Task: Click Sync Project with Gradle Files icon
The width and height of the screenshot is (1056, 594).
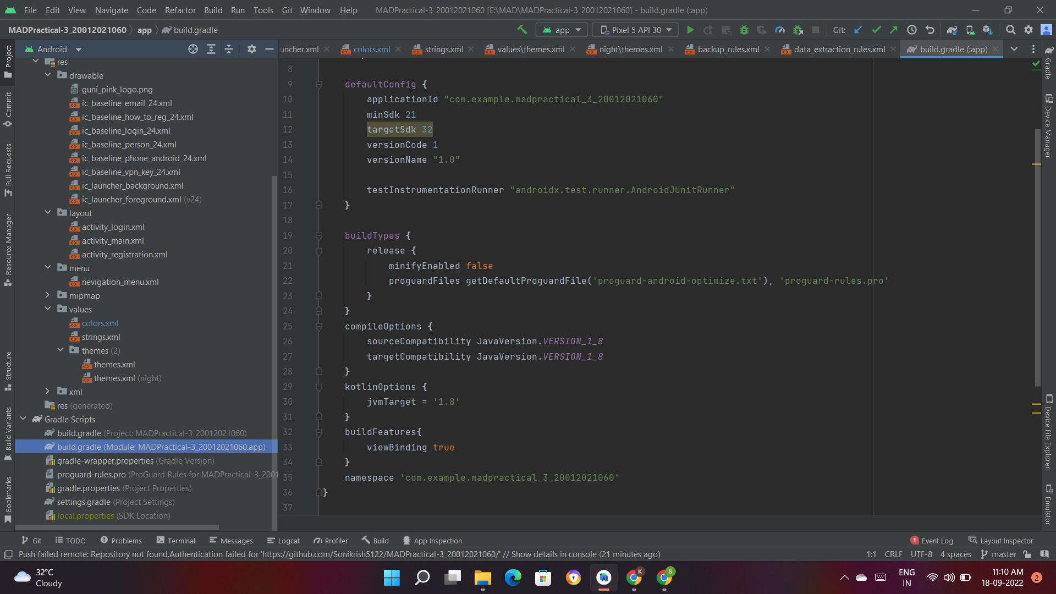Action: pyautogui.click(x=952, y=30)
